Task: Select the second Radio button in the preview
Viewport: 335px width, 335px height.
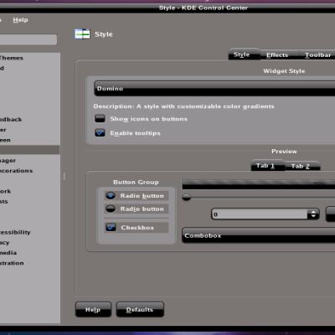Action: point(111,209)
